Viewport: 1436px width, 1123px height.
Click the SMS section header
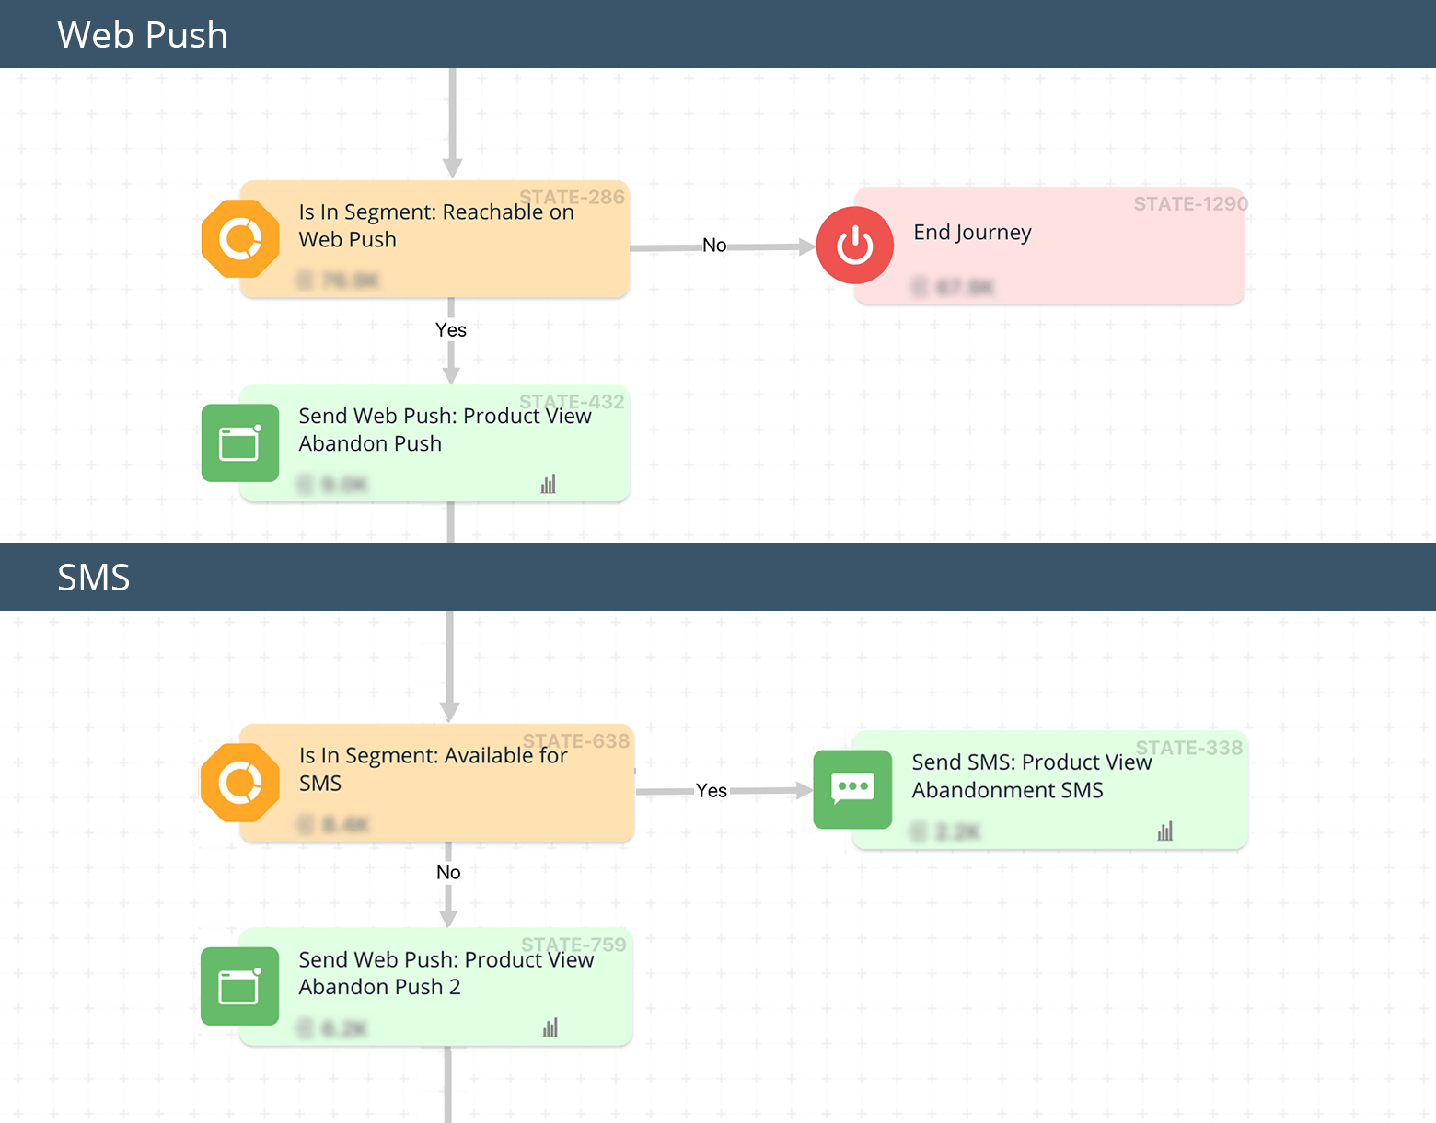point(94,578)
